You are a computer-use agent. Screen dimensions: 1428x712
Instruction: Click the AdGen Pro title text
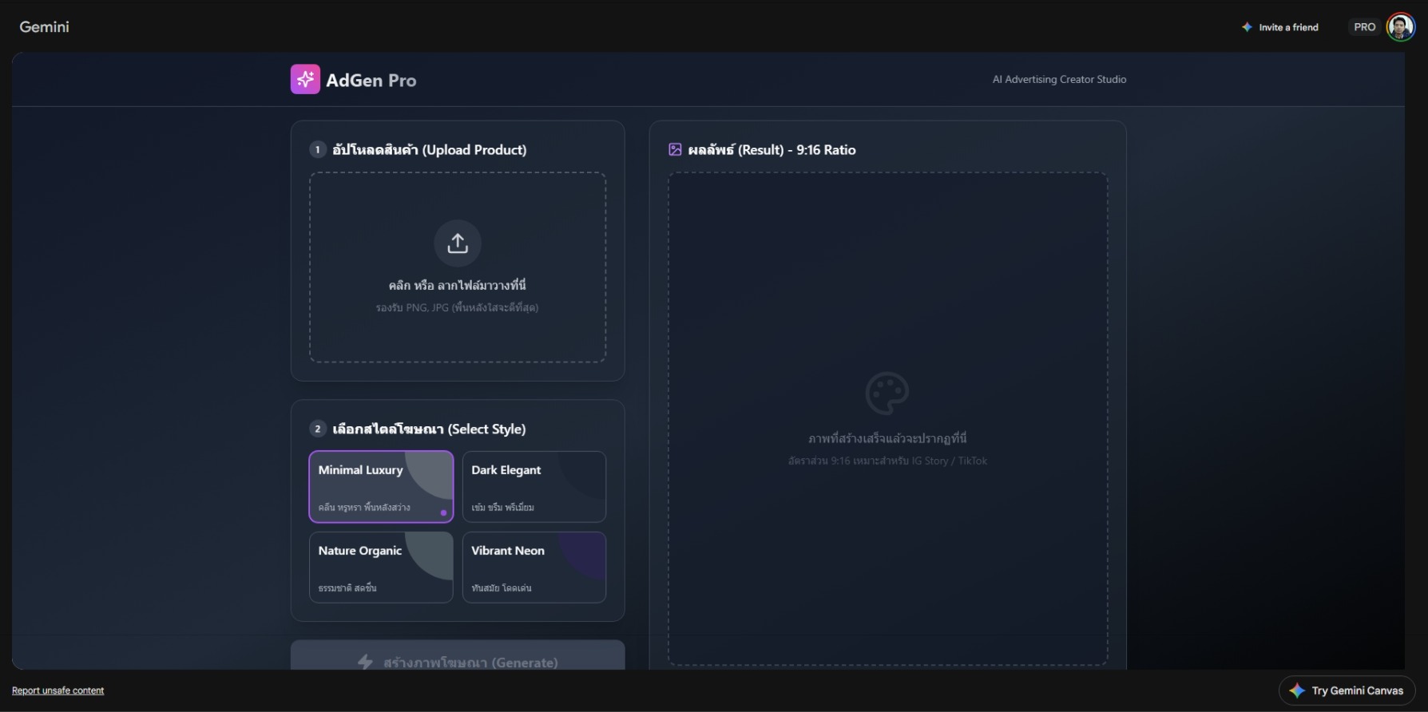point(371,80)
